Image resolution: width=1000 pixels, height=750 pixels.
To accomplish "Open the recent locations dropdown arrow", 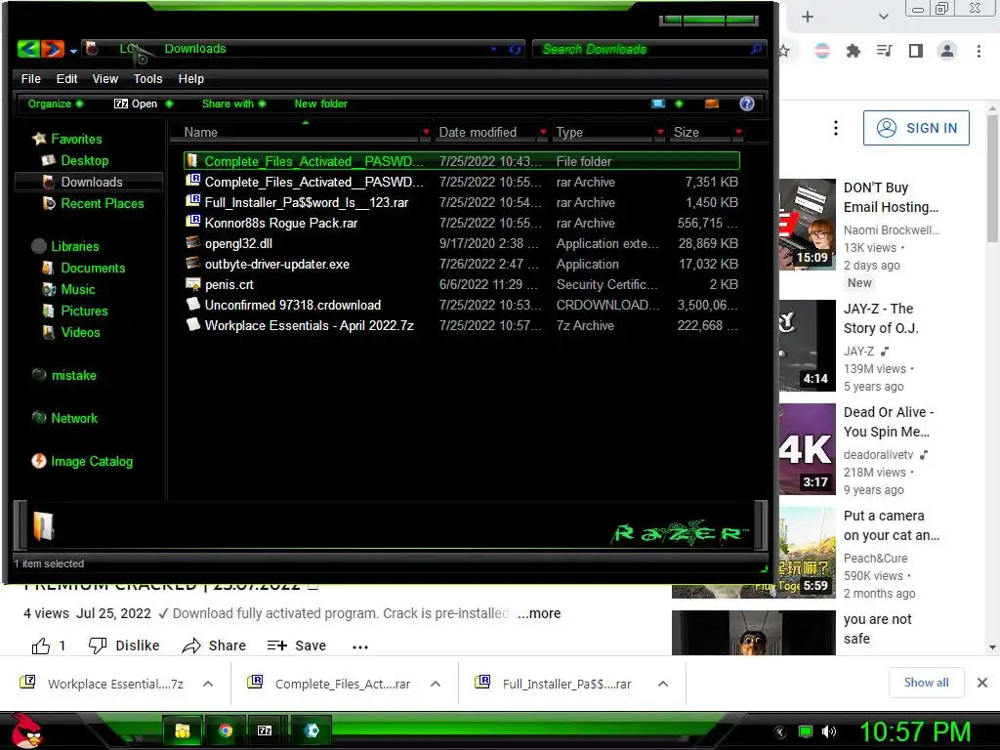I will (74, 51).
